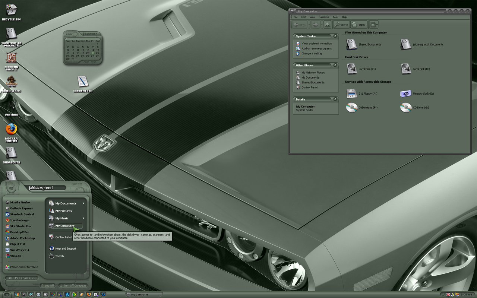477x298 pixels.
Task: Click the Search toolbar button
Action: tap(341, 25)
